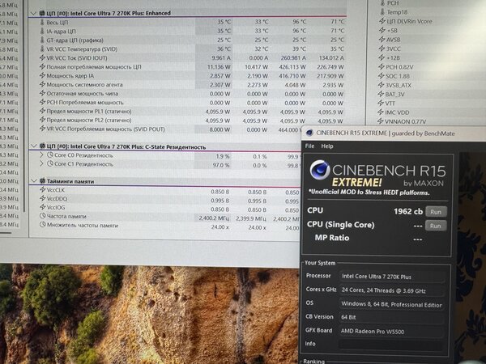
Task: Click the bolt icon for Остаточная мощность чипа
Action: pyautogui.click(x=42, y=93)
